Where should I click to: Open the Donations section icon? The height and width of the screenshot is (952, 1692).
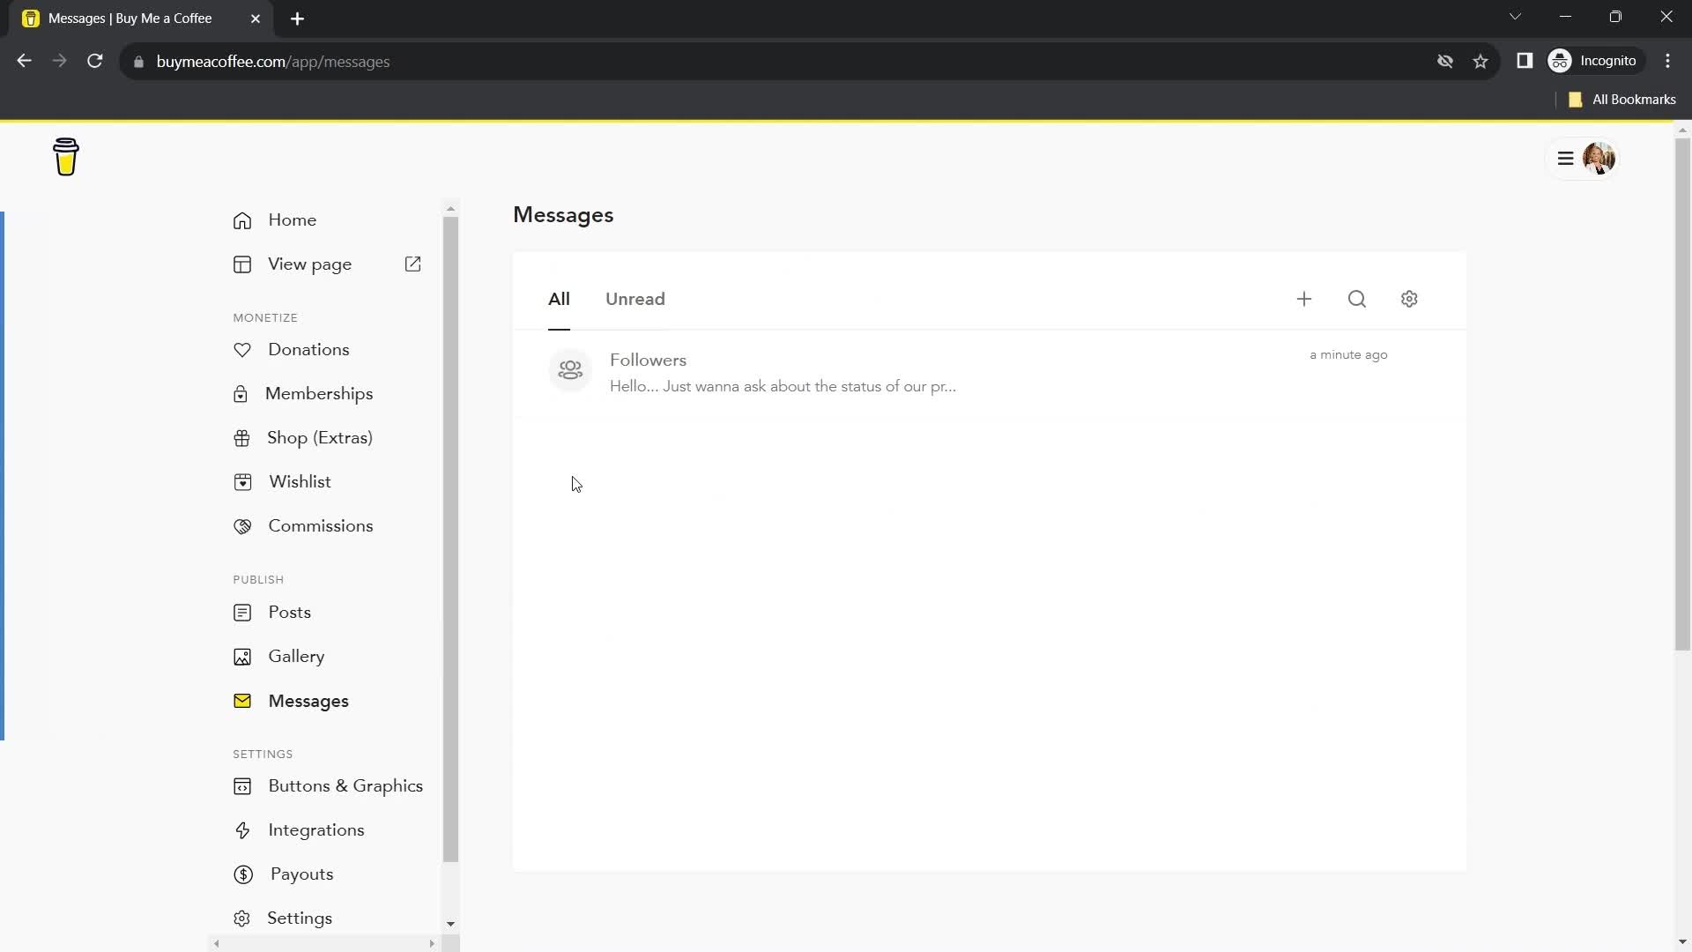pos(241,349)
